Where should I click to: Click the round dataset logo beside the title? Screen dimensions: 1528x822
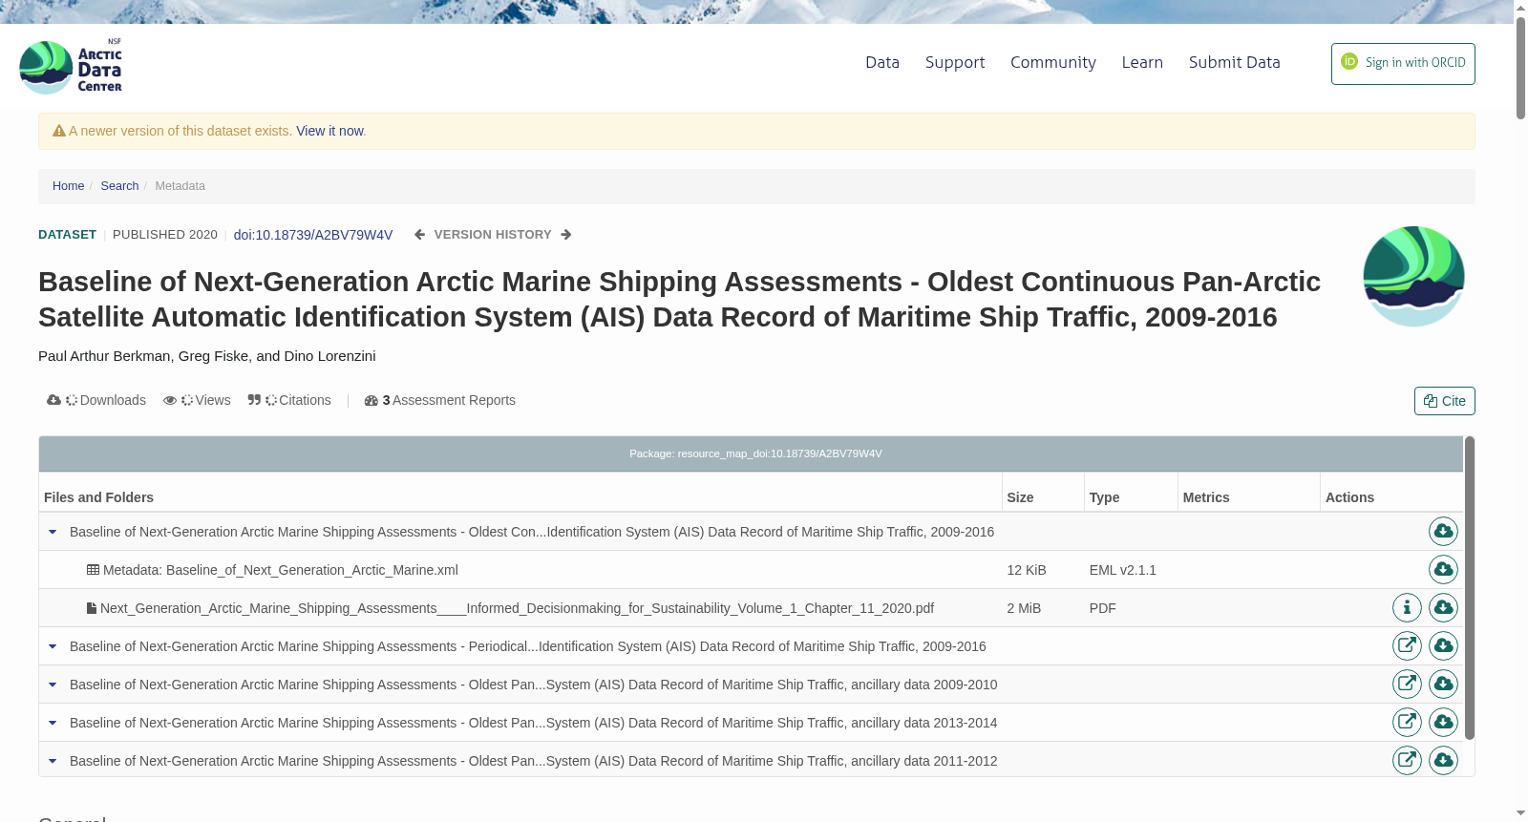click(x=1413, y=276)
